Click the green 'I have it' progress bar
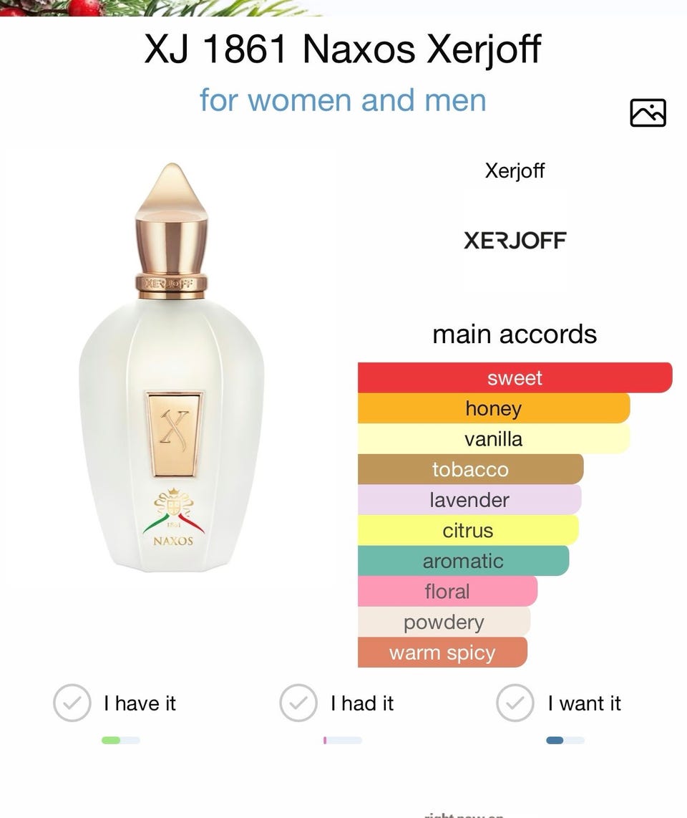The width and height of the screenshot is (687, 818). point(121,740)
